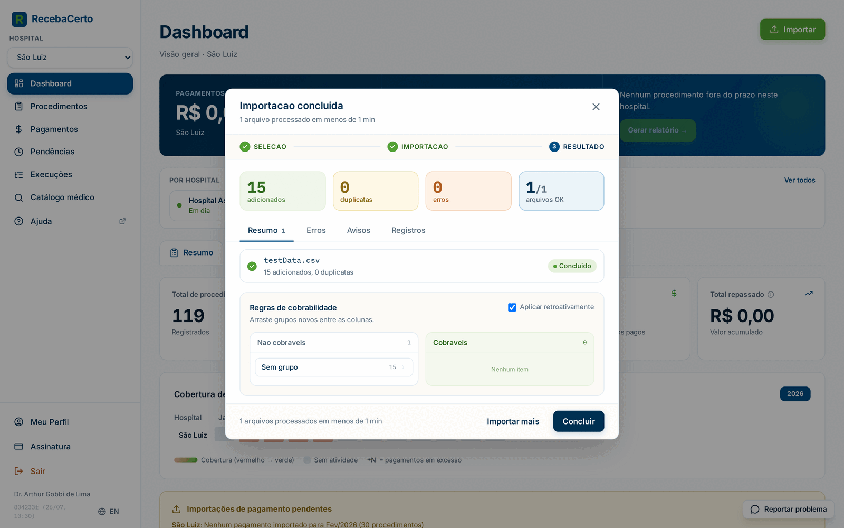Switch to the Registros tab

(x=408, y=231)
